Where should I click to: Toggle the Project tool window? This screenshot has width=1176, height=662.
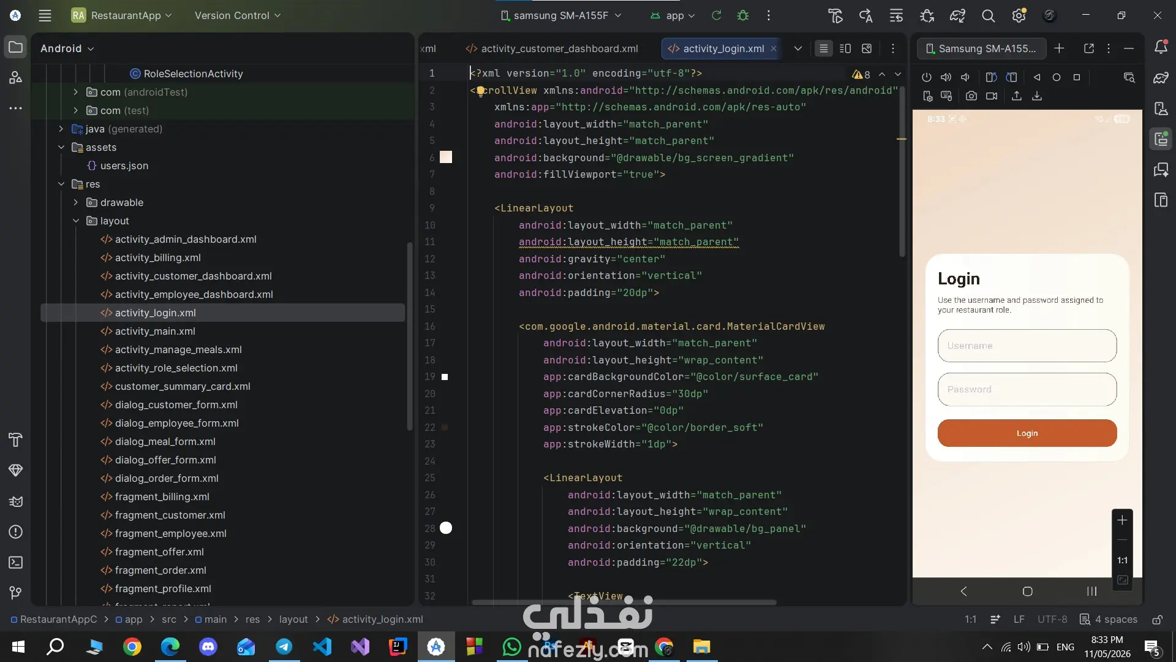pyautogui.click(x=16, y=47)
